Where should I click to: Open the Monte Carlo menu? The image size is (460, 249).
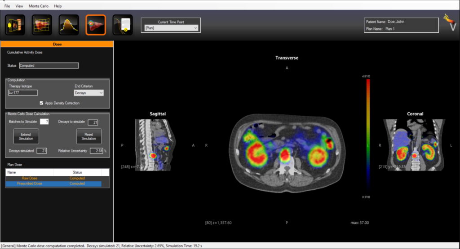coord(39,6)
